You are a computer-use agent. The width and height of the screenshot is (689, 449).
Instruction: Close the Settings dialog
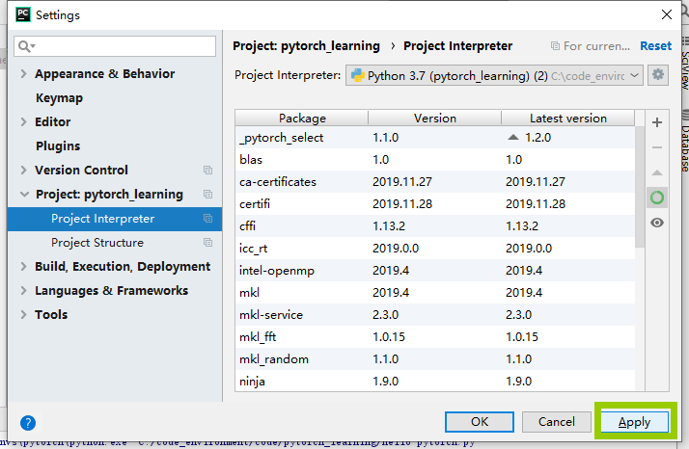pyautogui.click(x=667, y=14)
